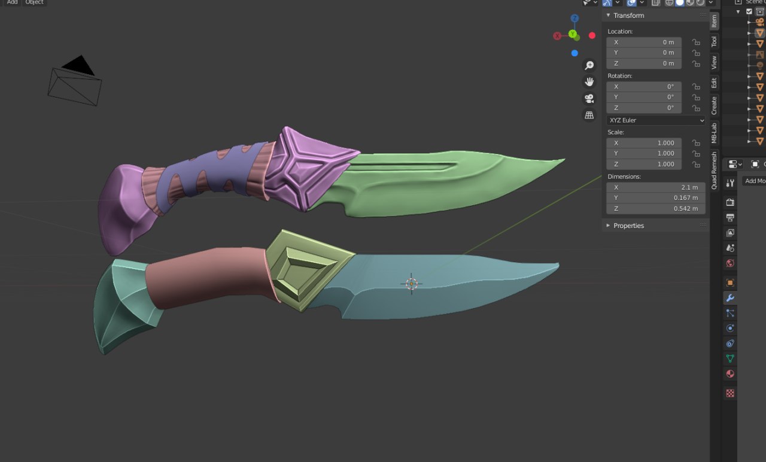Open the XYZ Euler rotation mode dropdown

656,120
